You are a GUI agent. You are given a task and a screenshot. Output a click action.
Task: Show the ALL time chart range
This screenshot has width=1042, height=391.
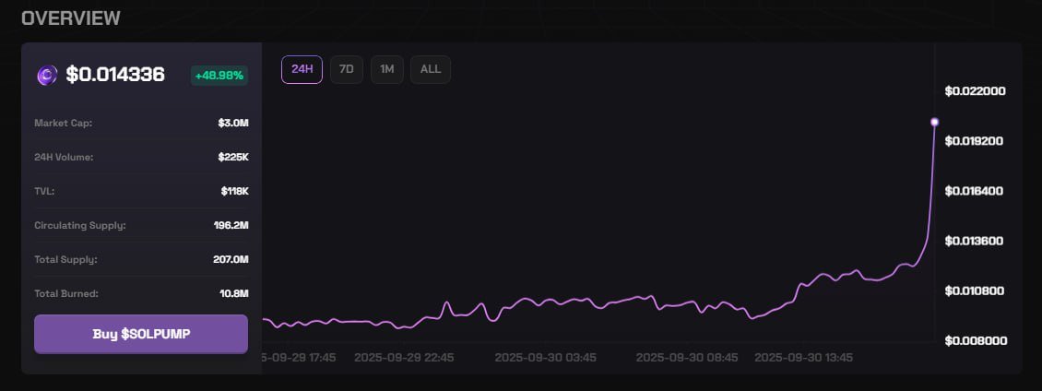(431, 69)
